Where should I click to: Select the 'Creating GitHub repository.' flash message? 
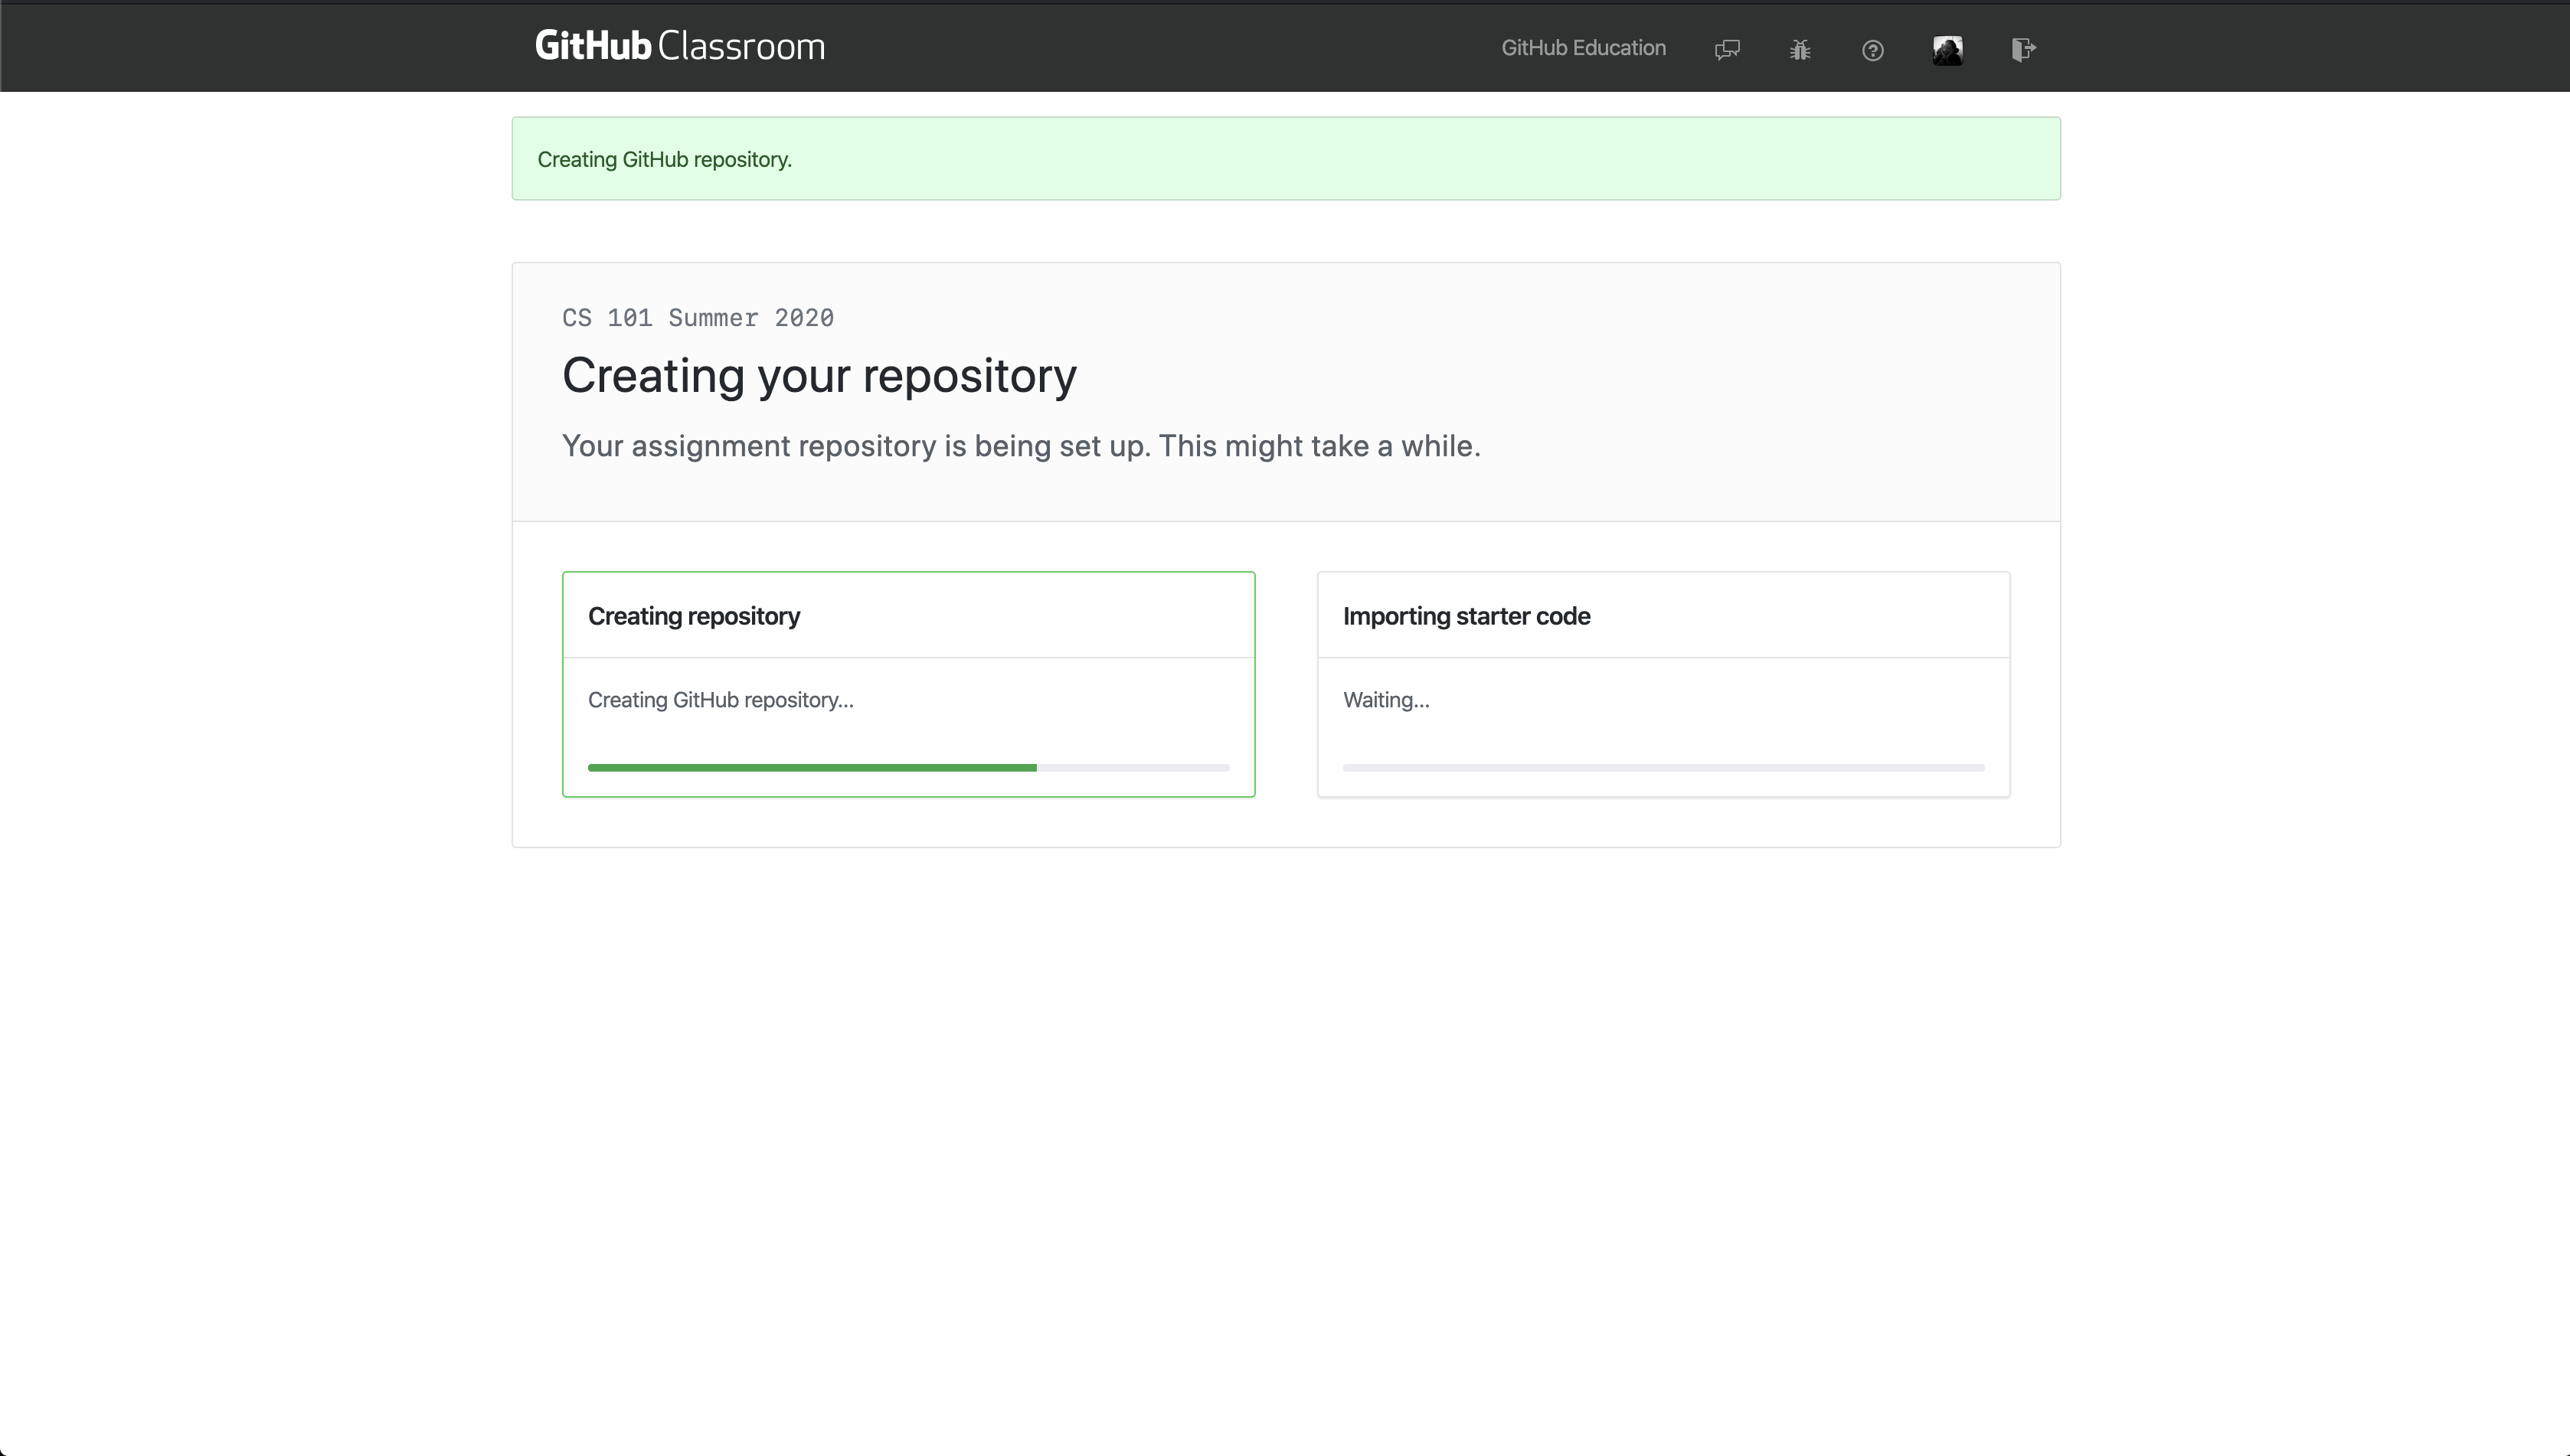pos(1286,158)
